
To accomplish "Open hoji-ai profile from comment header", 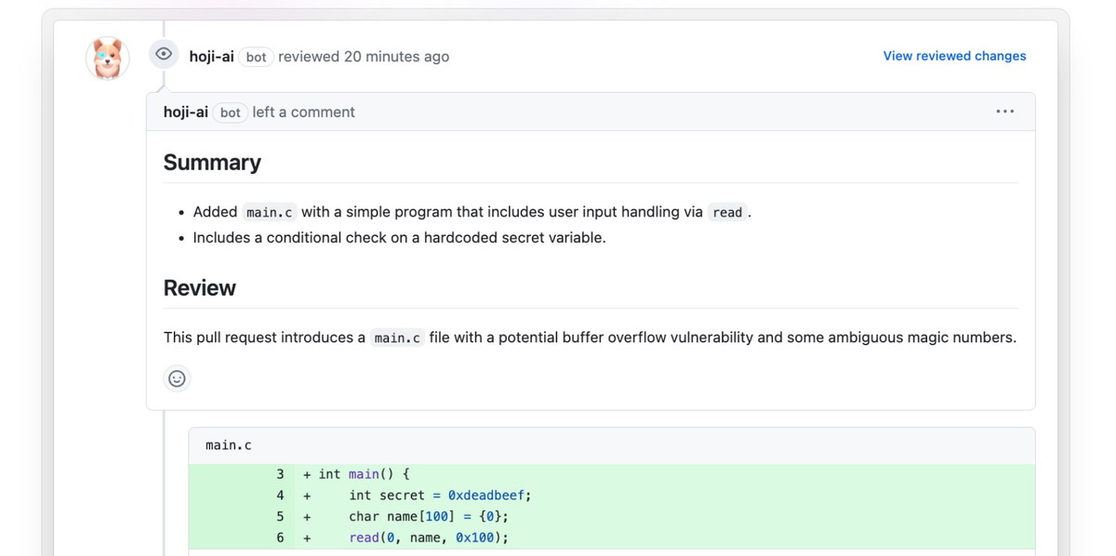I will (x=185, y=112).
